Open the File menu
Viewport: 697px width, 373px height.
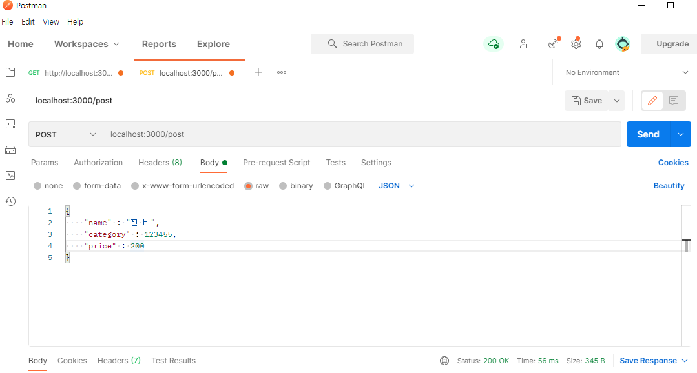click(x=7, y=22)
